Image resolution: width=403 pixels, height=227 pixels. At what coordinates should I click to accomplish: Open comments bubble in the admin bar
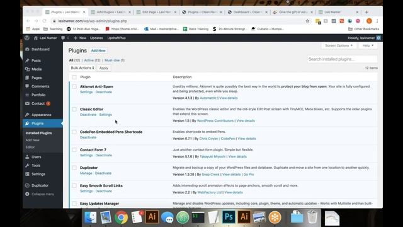click(x=65, y=38)
